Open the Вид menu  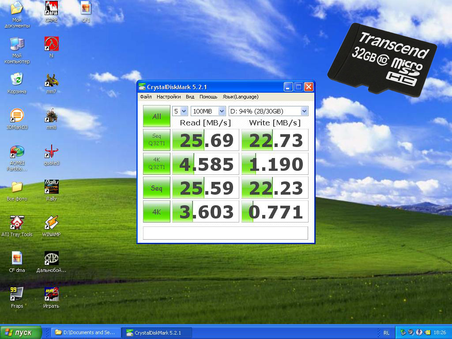tap(190, 97)
